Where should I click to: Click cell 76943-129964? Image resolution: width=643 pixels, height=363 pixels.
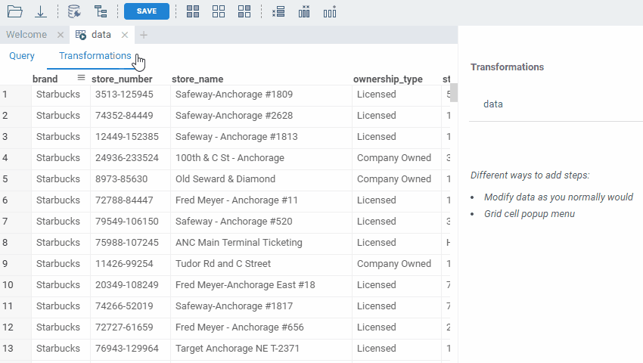point(130,349)
